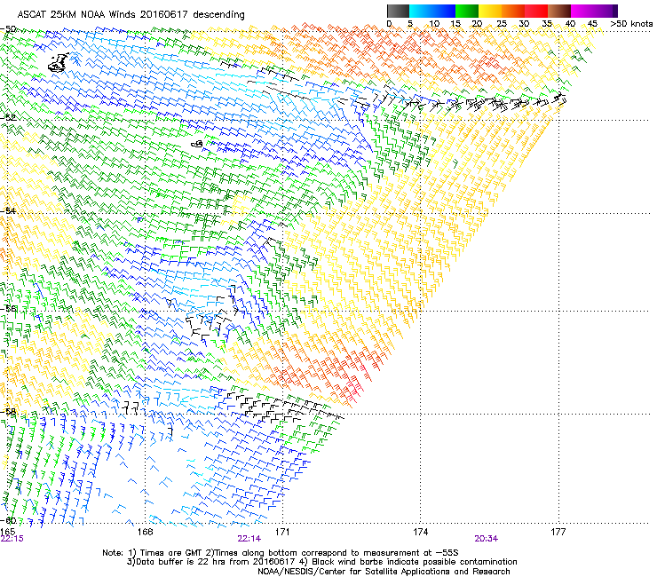This screenshot has width=657, height=577.
Task: Click the yellow 20–25 knot legend swatch
Action: [490, 11]
